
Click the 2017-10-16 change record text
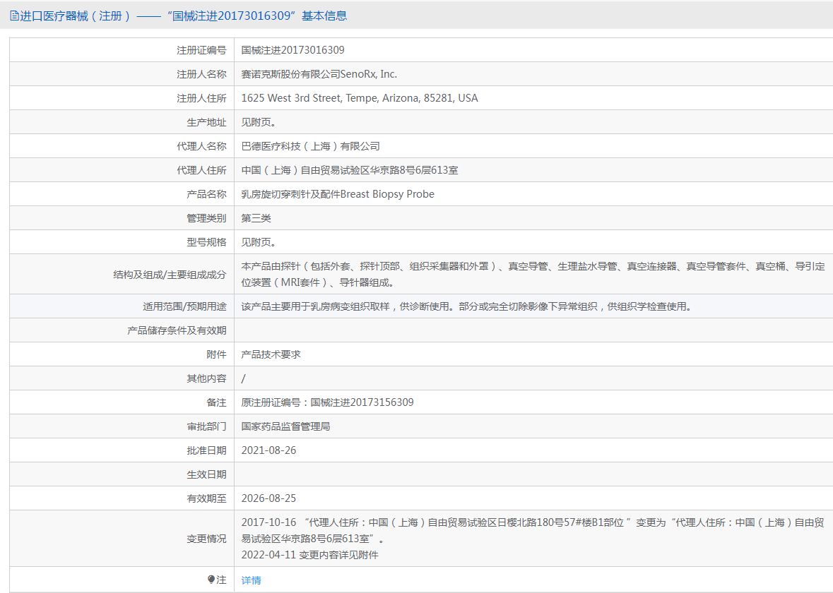click(533, 530)
